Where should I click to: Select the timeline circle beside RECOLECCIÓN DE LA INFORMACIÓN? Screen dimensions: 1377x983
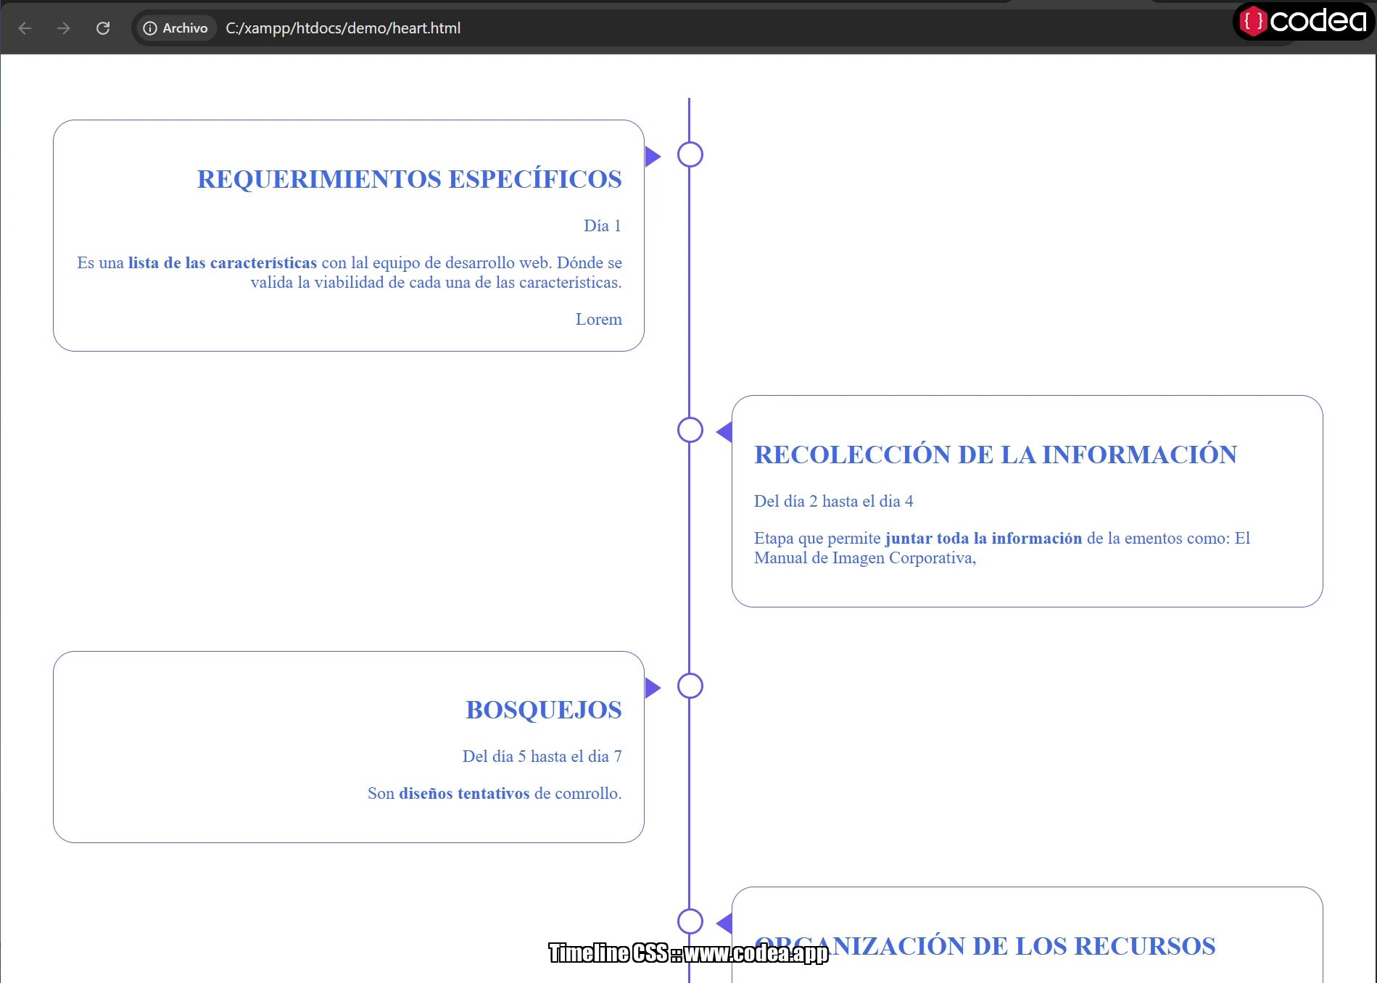click(689, 430)
